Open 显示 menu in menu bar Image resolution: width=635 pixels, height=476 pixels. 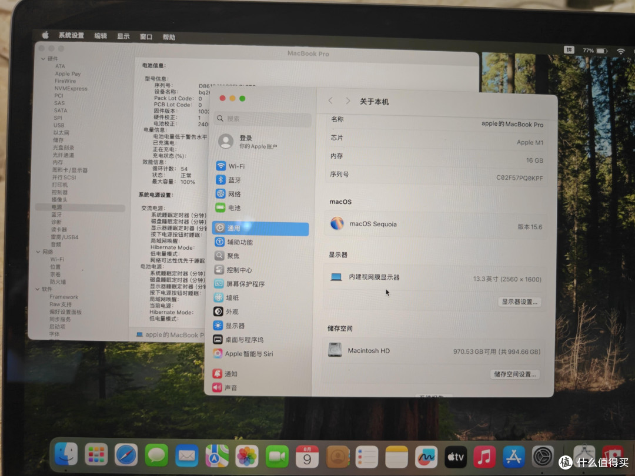coord(123,36)
